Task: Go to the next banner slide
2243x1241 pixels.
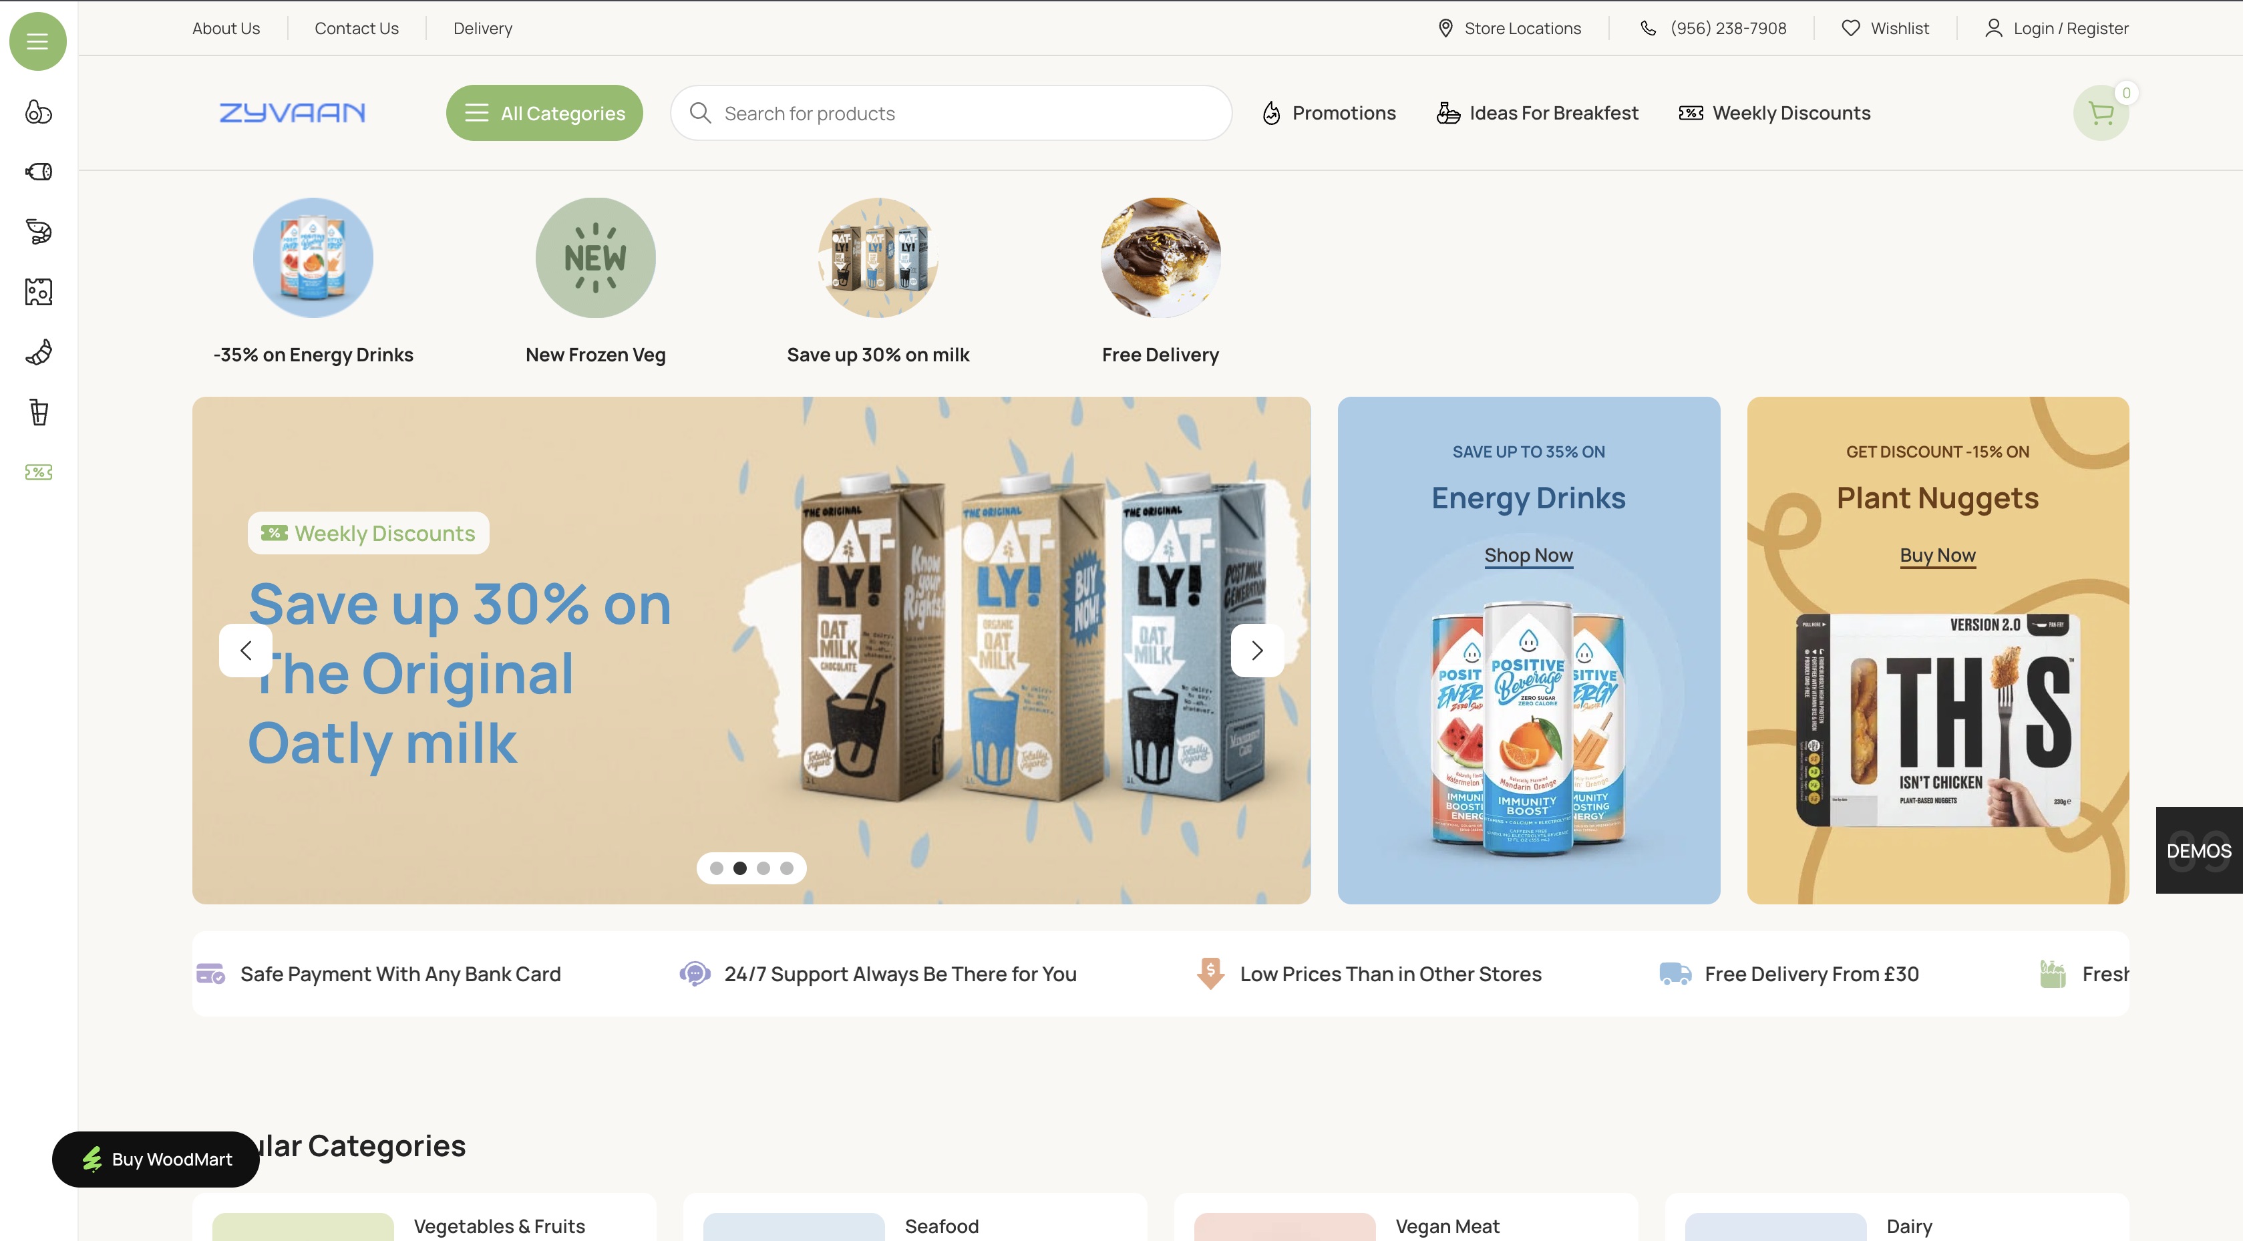Action: coord(1256,650)
